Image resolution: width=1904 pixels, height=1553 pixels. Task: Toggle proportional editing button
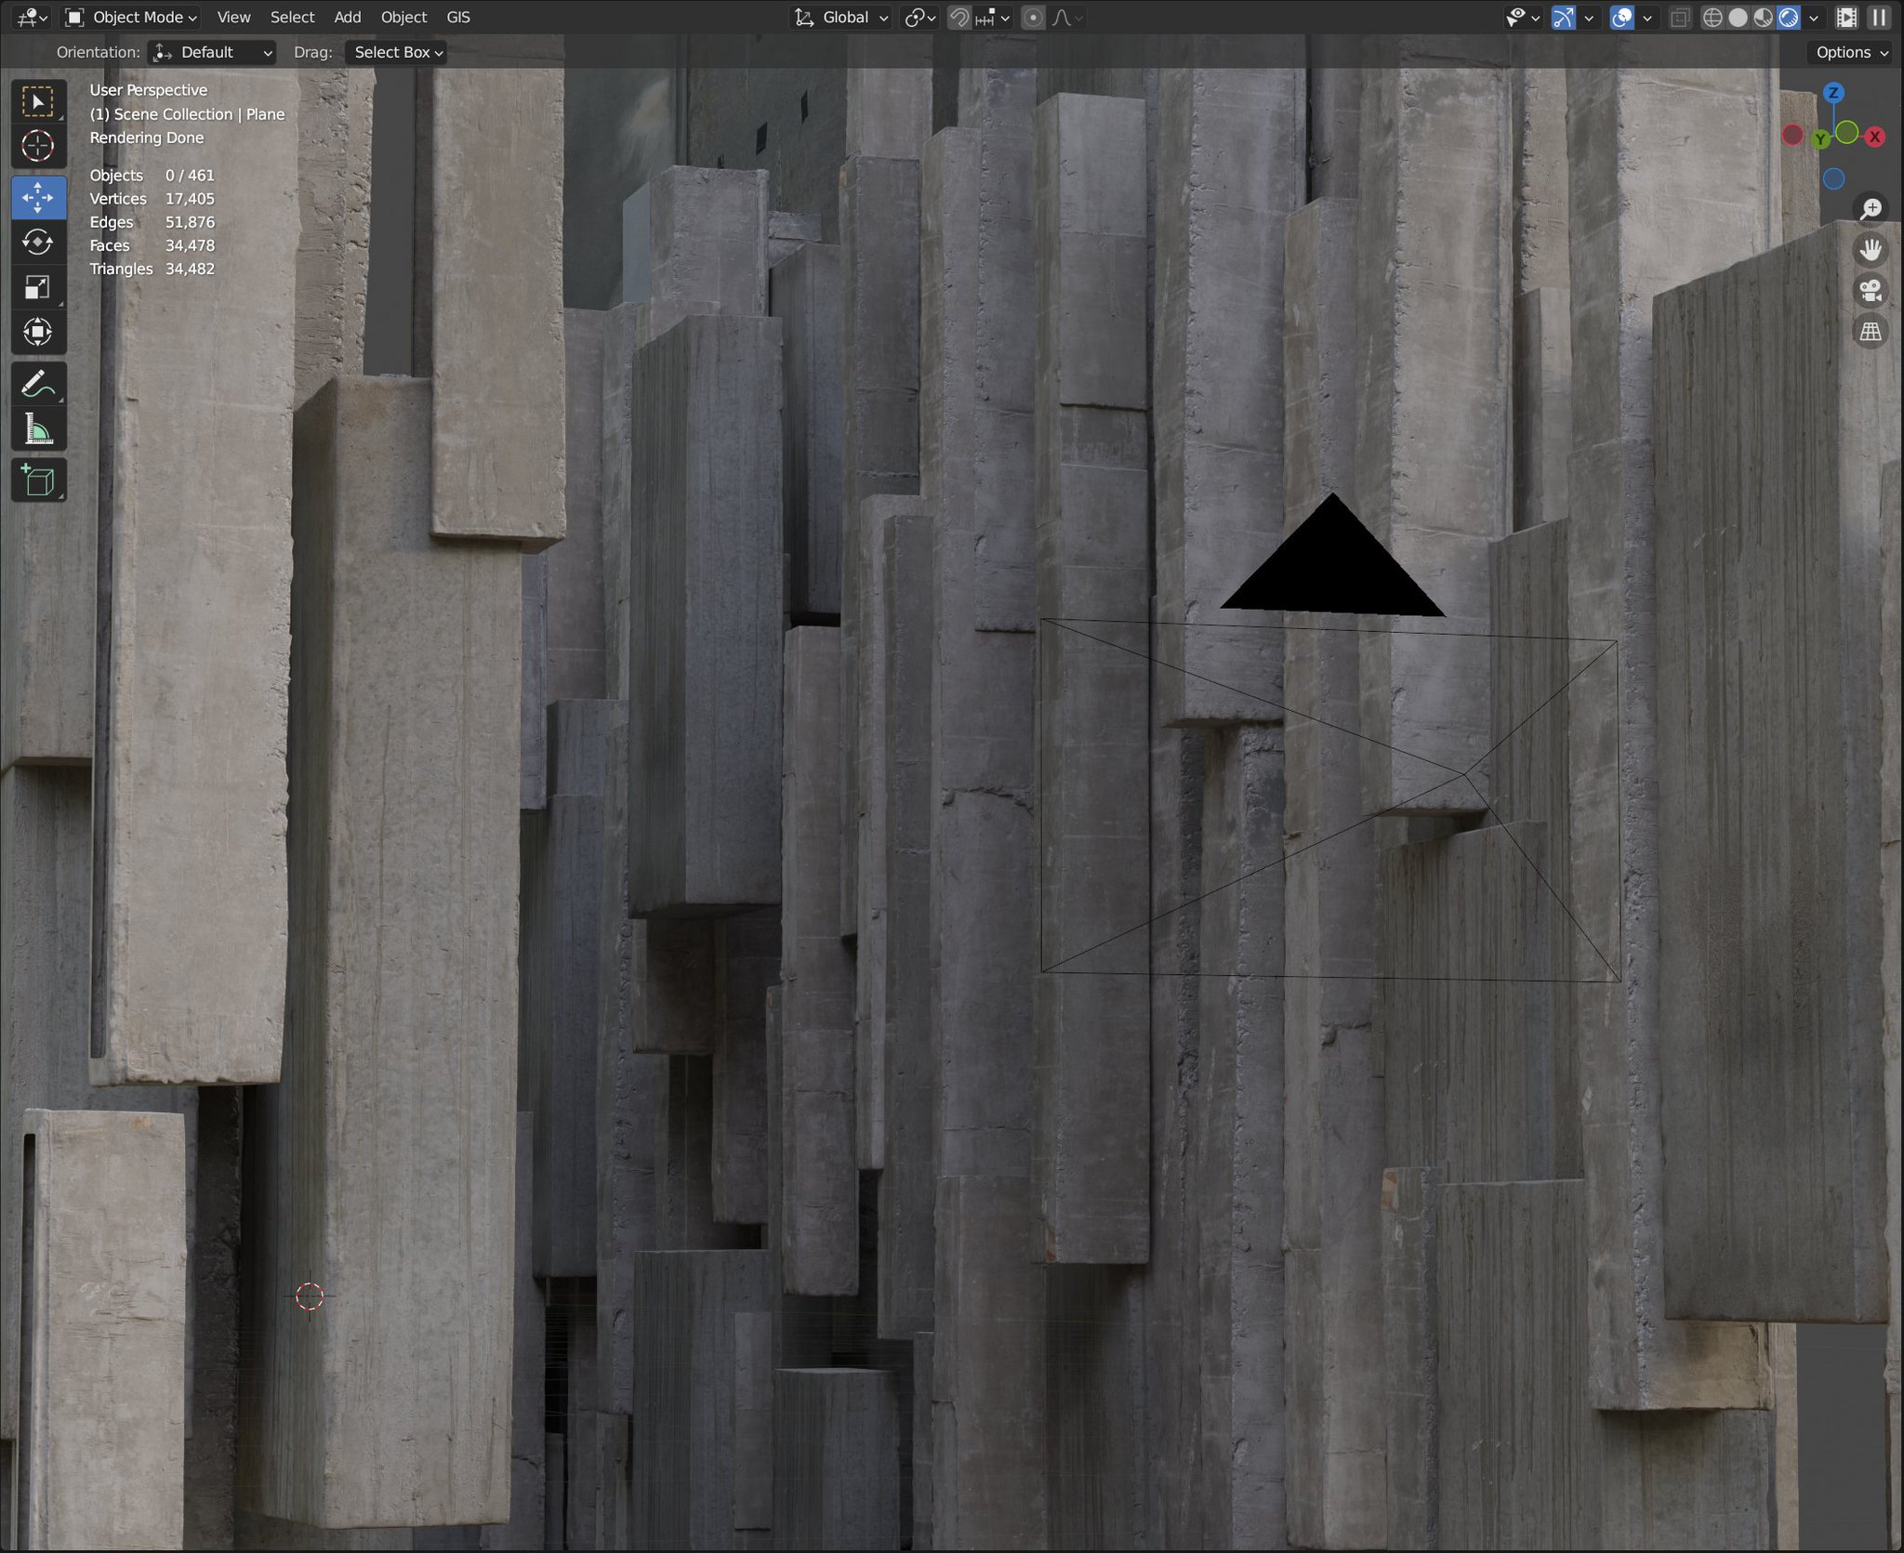click(1033, 18)
